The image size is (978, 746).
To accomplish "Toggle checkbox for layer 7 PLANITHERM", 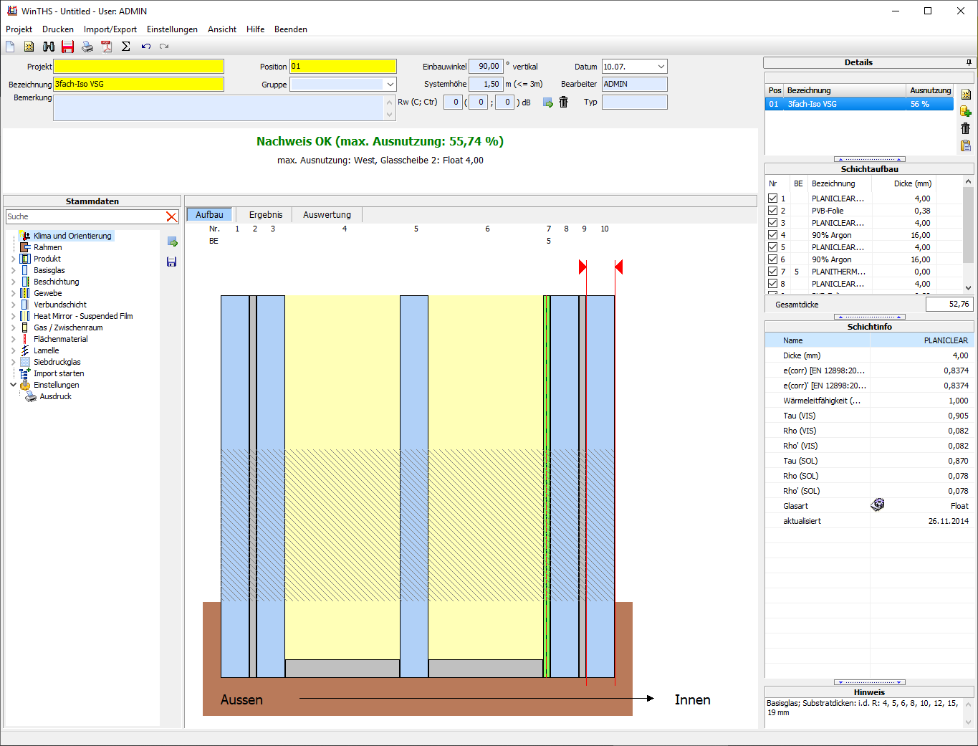I will (x=772, y=272).
